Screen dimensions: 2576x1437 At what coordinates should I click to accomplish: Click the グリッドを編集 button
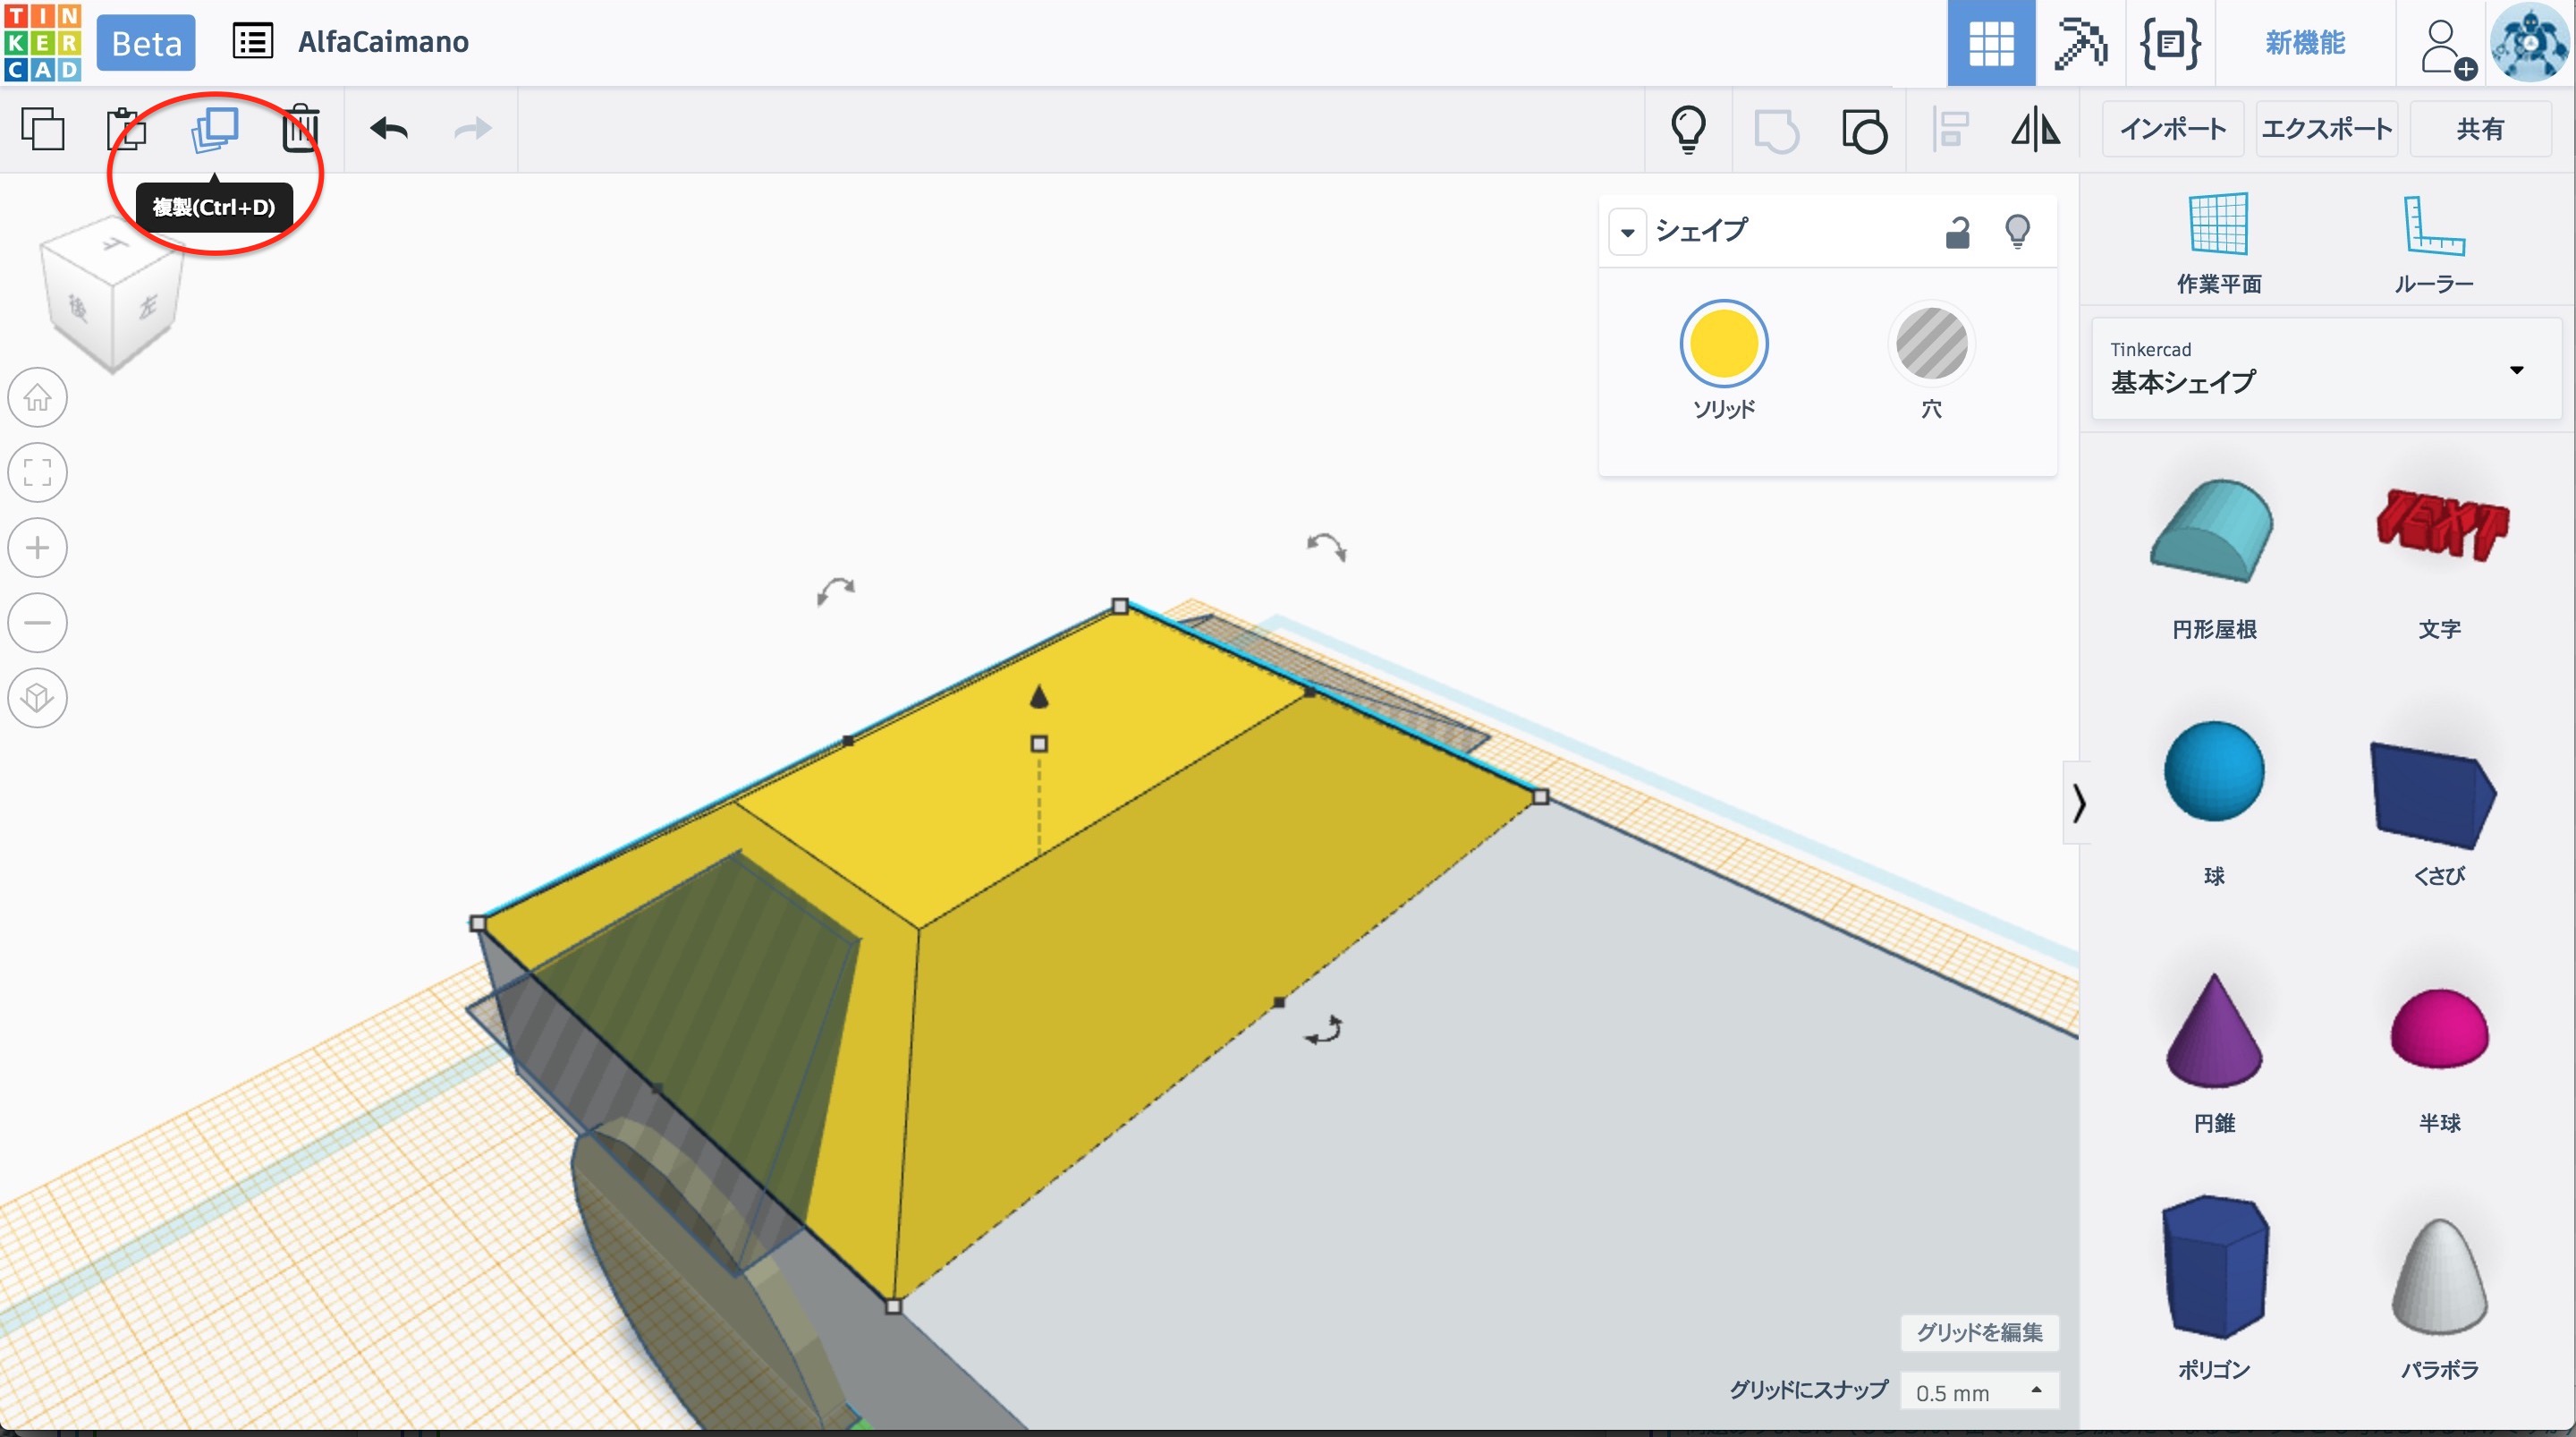pyautogui.click(x=1979, y=1332)
